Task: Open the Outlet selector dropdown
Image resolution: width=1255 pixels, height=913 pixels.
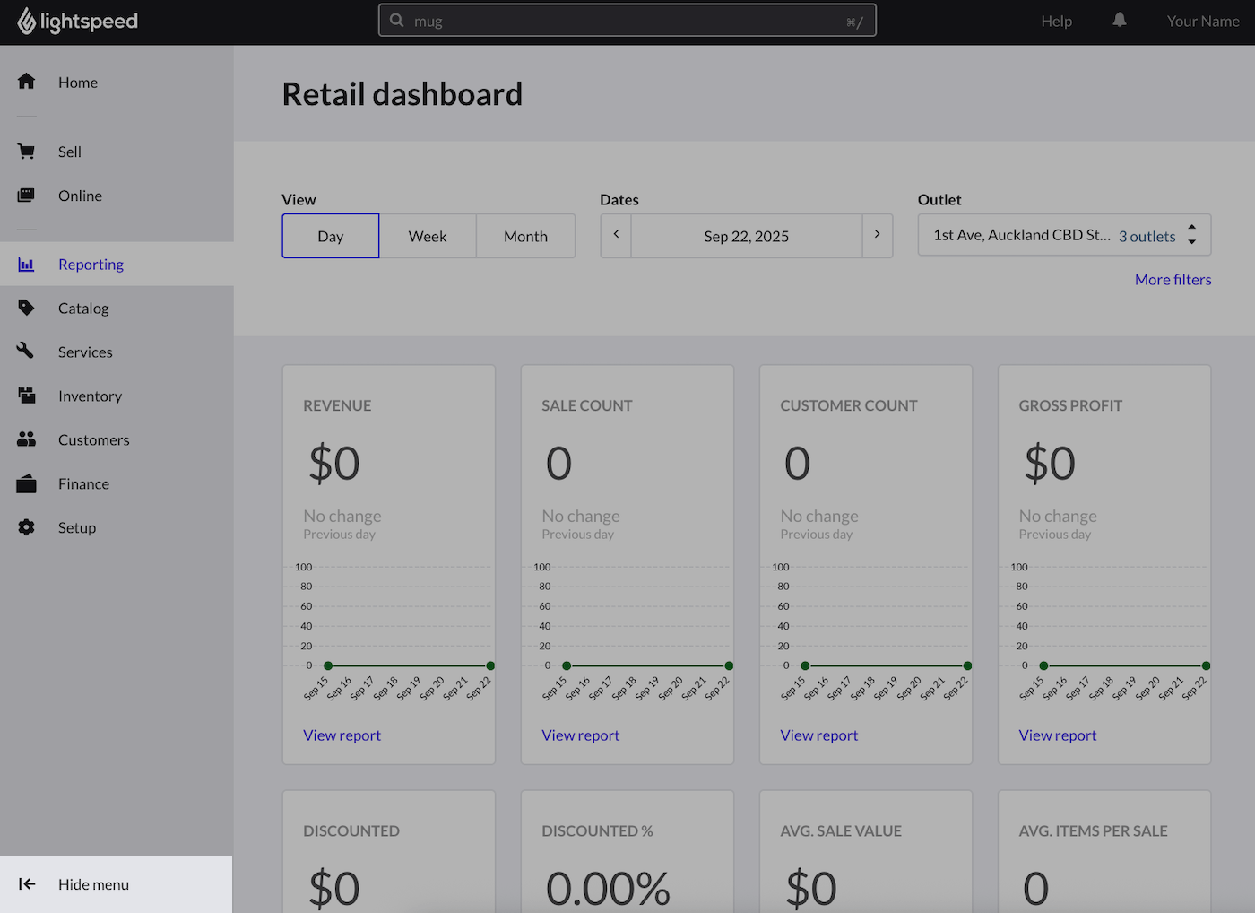Action: click(1063, 234)
